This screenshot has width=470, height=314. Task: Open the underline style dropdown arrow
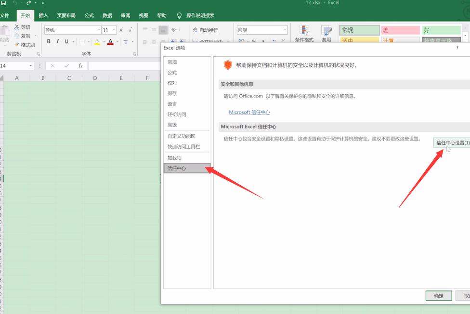(73, 42)
